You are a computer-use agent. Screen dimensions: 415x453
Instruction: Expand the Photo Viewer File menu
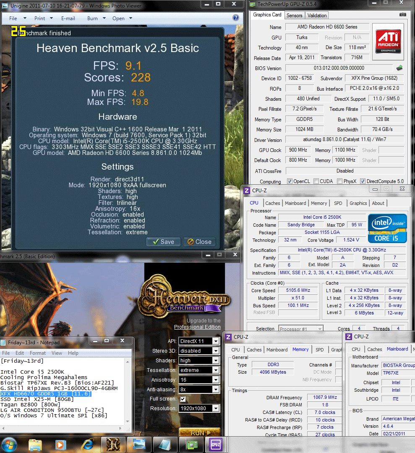[17, 18]
